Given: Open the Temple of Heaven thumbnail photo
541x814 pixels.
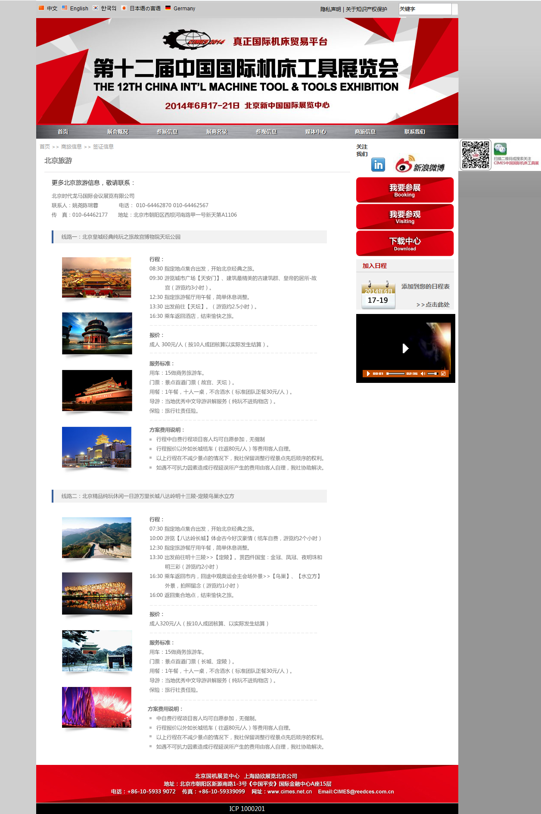Looking at the screenshot, I should pos(97,333).
